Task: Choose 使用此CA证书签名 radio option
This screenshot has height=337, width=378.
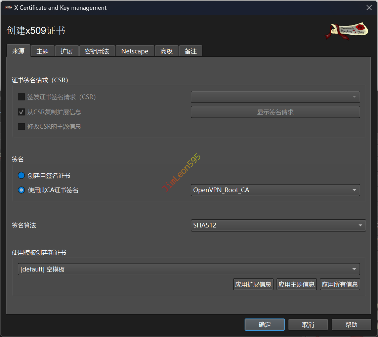Action: [22, 190]
